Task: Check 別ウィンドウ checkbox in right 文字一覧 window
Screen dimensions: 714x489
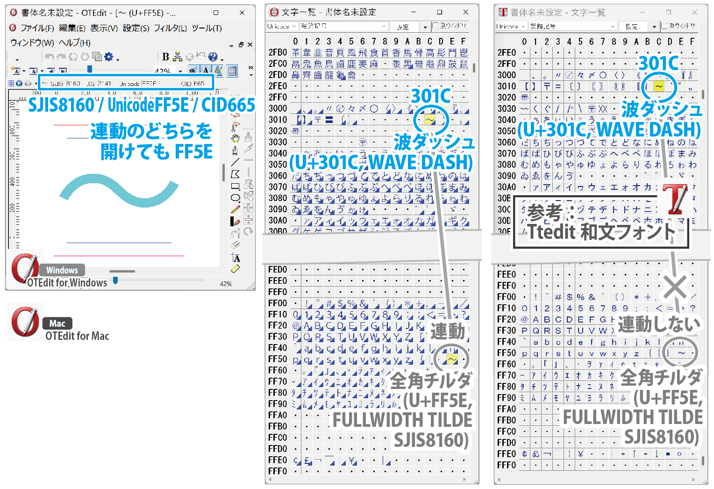Action: pyautogui.click(x=664, y=26)
